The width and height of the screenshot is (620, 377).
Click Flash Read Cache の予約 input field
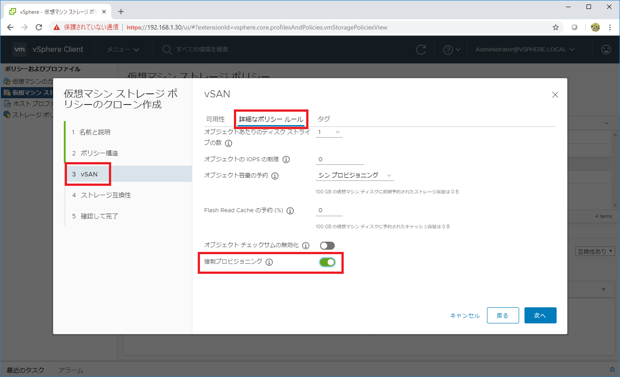coord(329,210)
